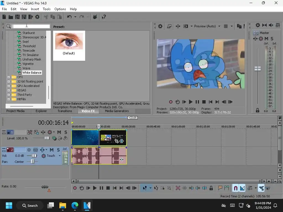
Task: Click the Open project folder icon
Action: pos(11,17)
